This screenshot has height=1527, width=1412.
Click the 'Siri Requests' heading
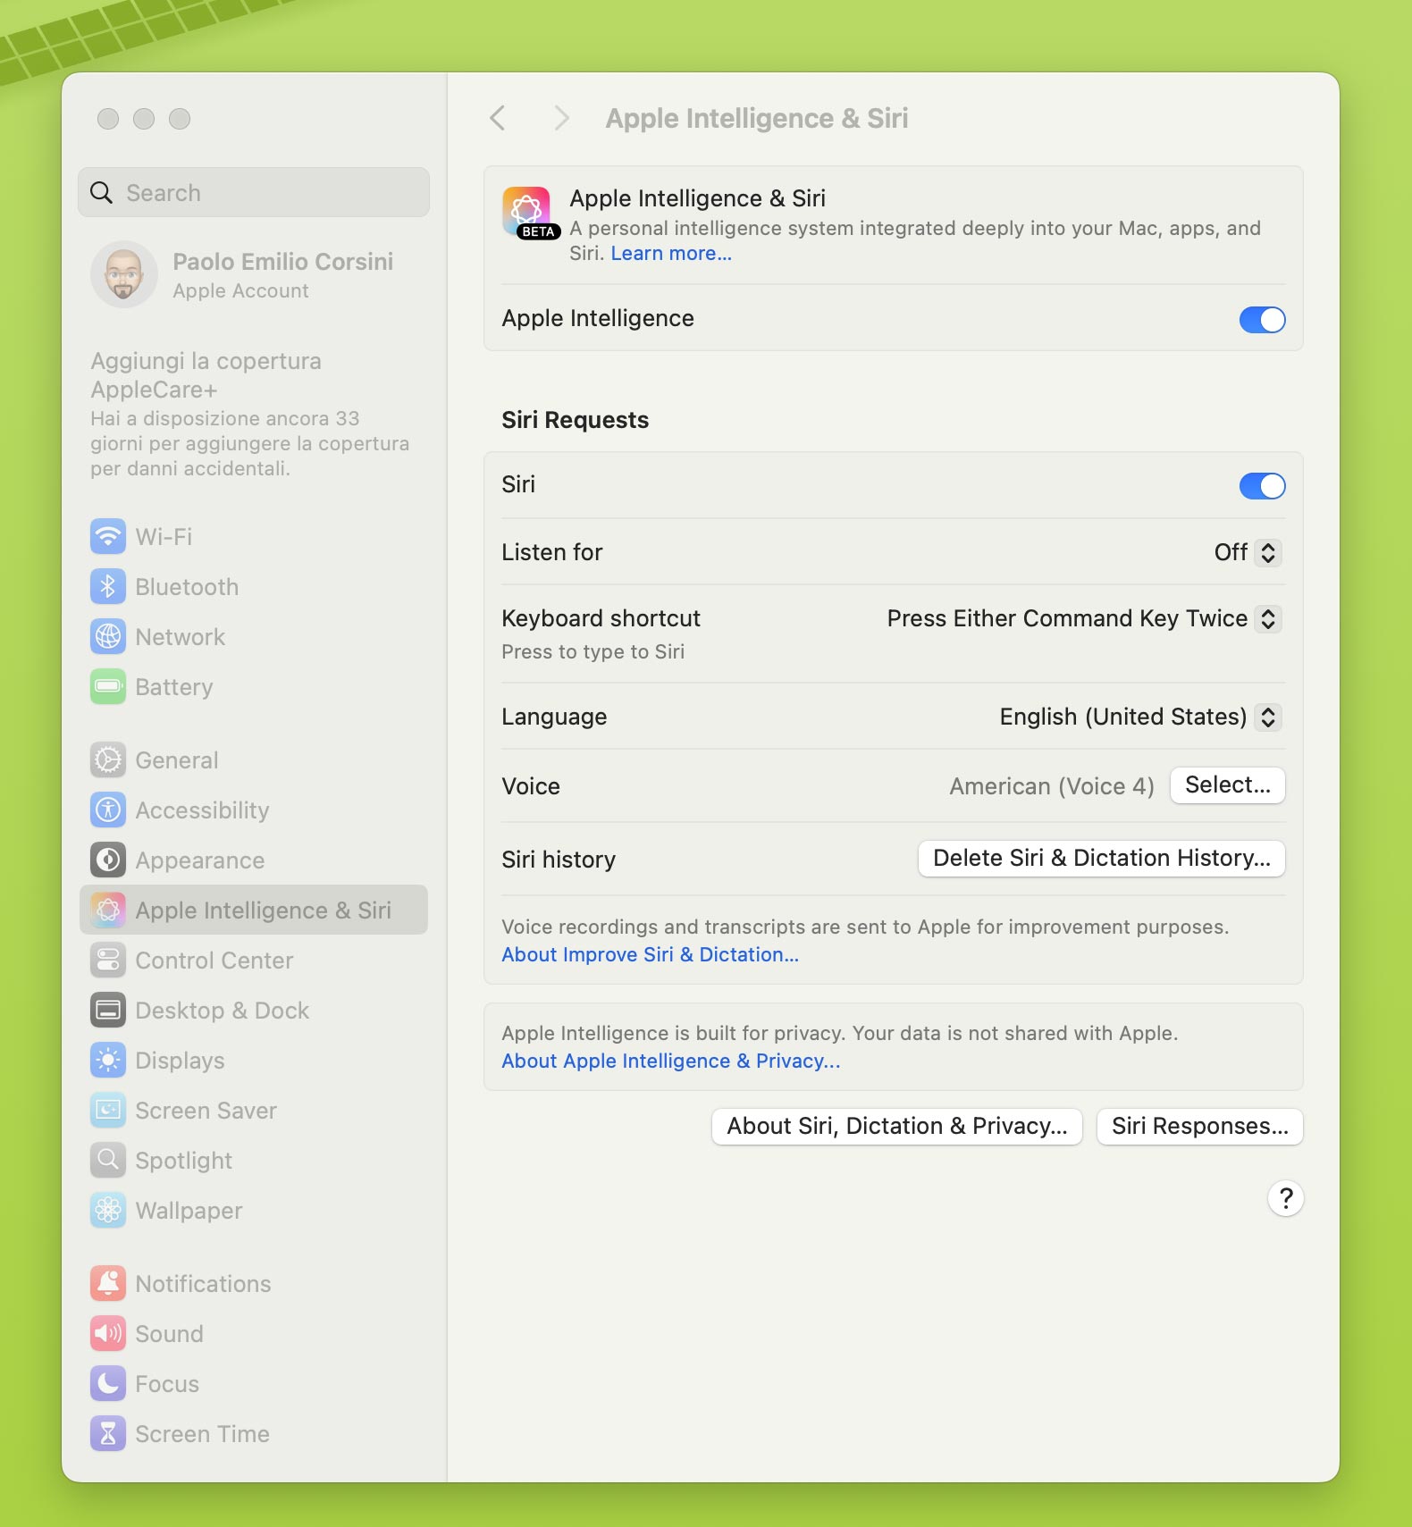point(576,420)
